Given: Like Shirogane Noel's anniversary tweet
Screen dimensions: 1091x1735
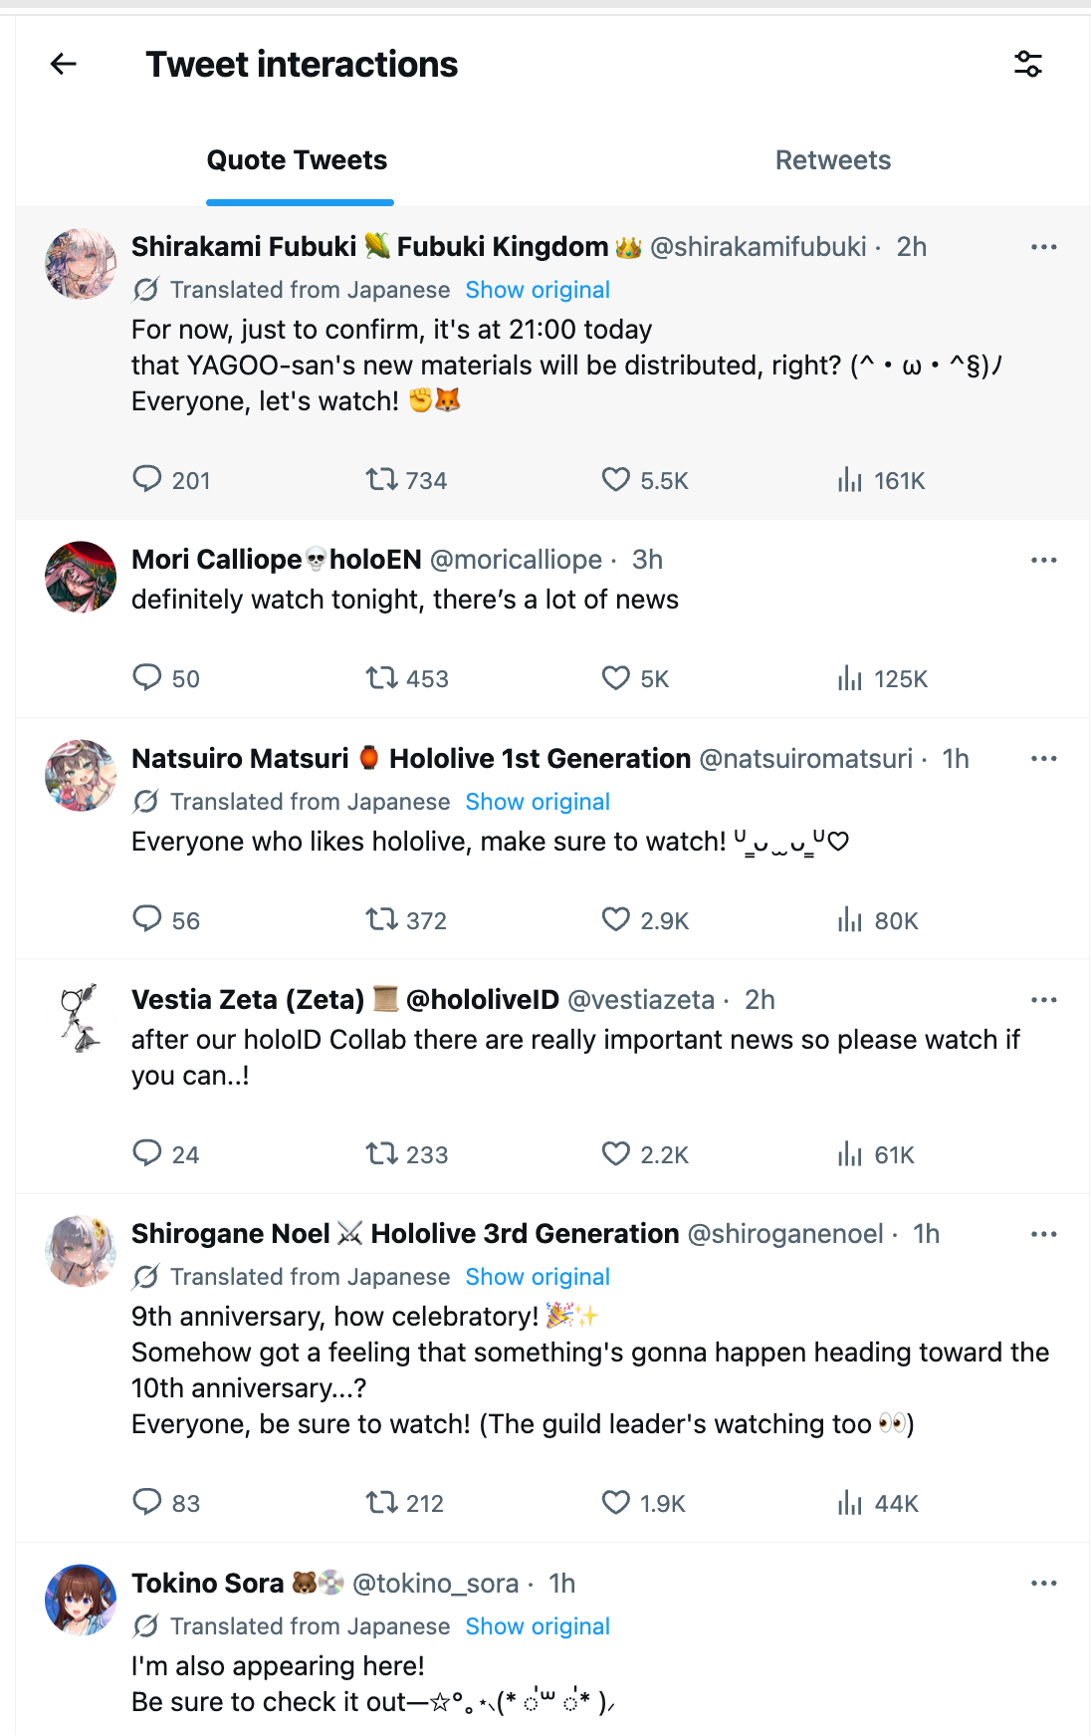Looking at the screenshot, I should click(x=644, y=1503).
